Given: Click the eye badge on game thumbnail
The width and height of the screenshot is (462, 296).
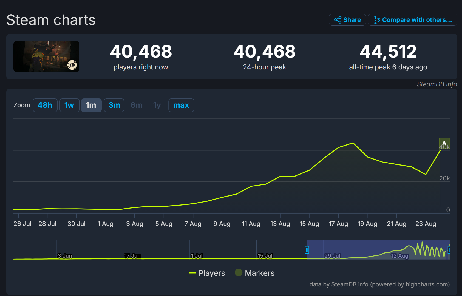Looking at the screenshot, I should tap(72, 65).
